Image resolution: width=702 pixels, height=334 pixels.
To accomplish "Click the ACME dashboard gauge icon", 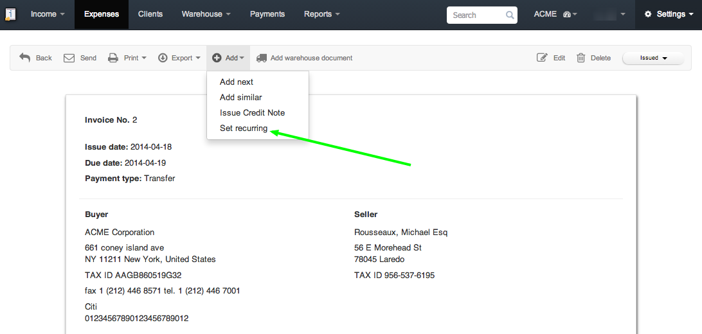I will [x=567, y=14].
